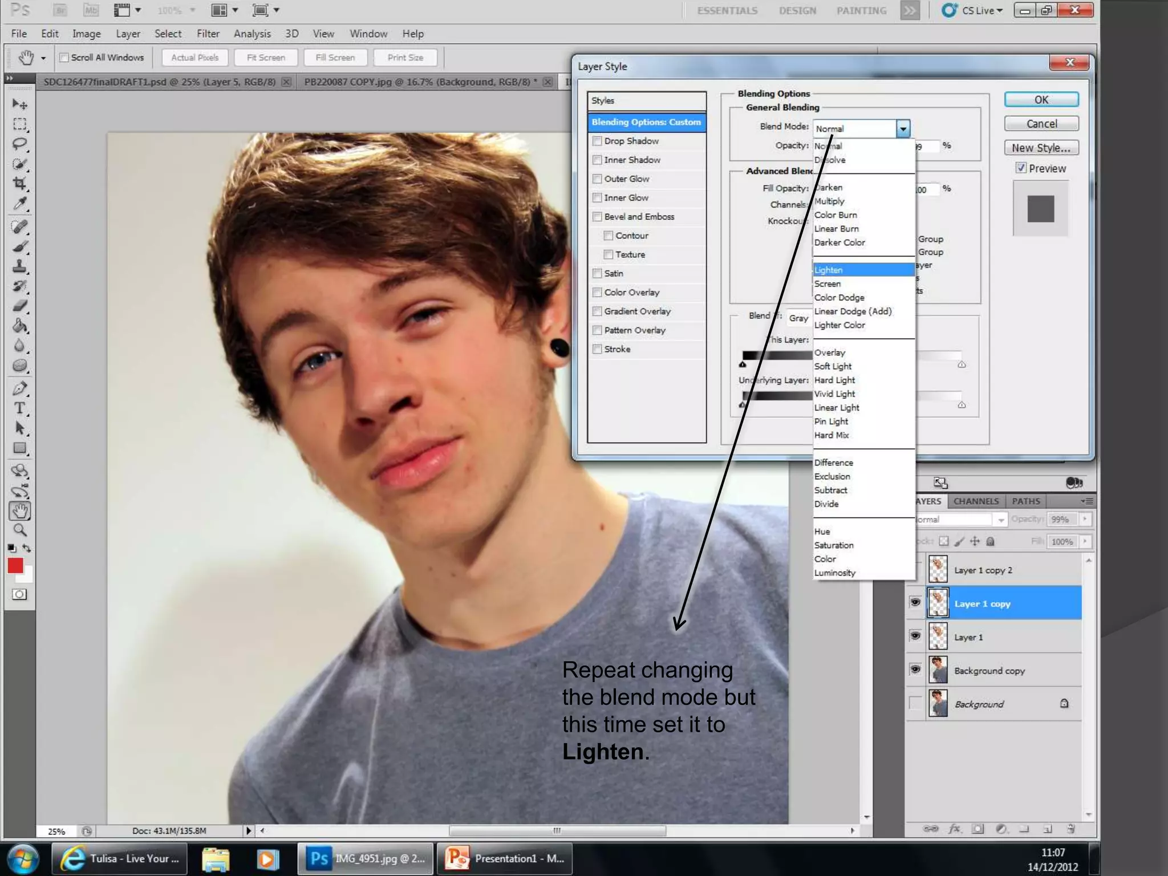Open the Blend Mode dropdown arrow
Viewport: 1168px width, 876px height.
[903, 129]
